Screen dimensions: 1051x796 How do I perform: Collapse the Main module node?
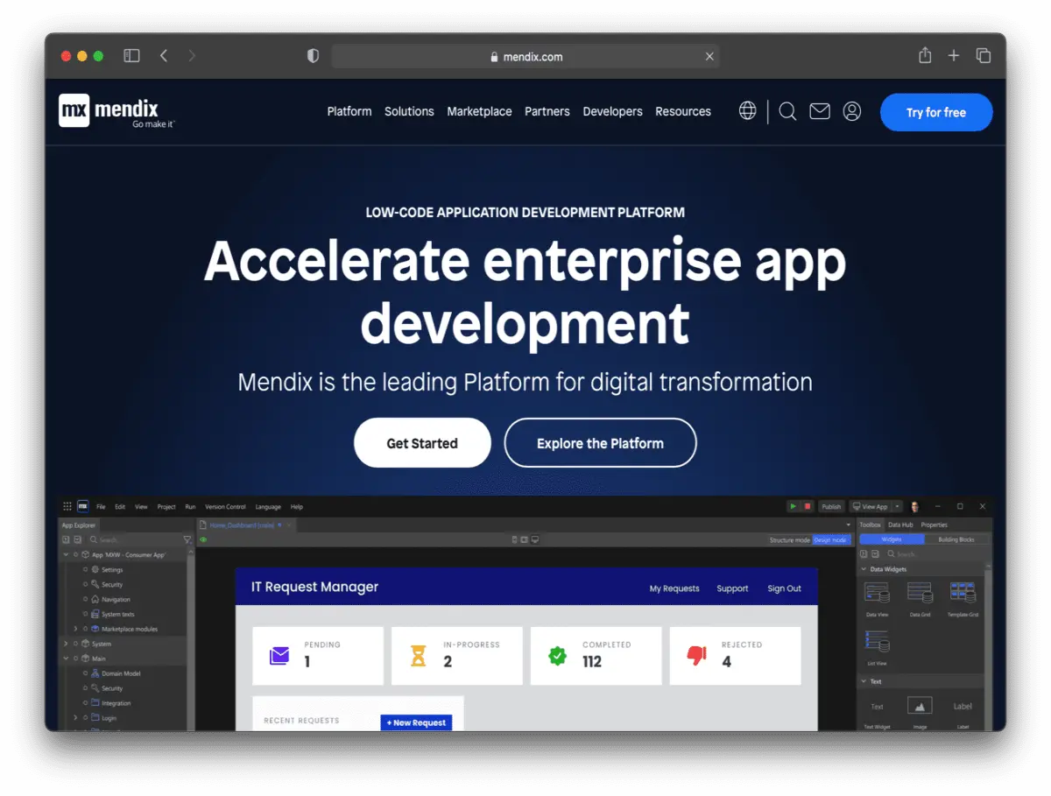[66, 659]
